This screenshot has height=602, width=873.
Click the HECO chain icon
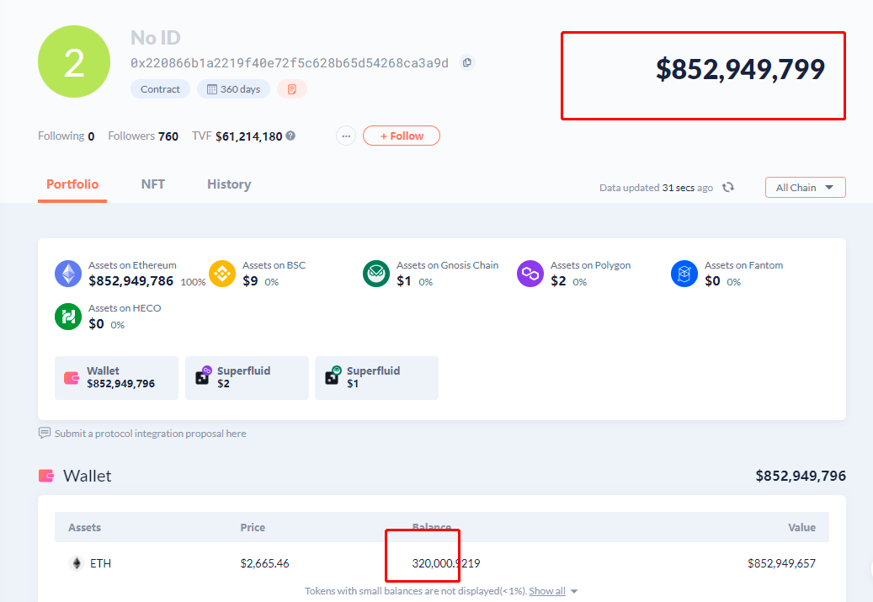68,317
